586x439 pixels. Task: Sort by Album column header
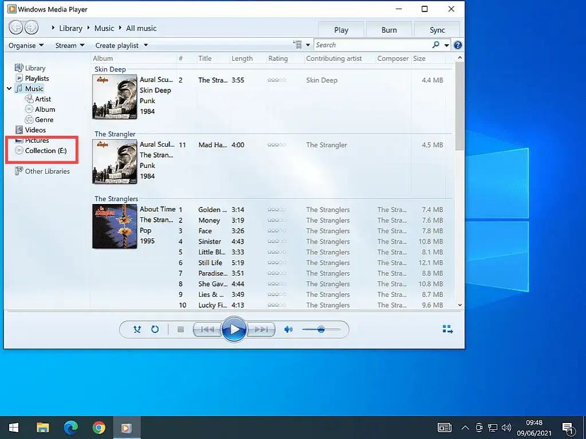click(x=103, y=58)
